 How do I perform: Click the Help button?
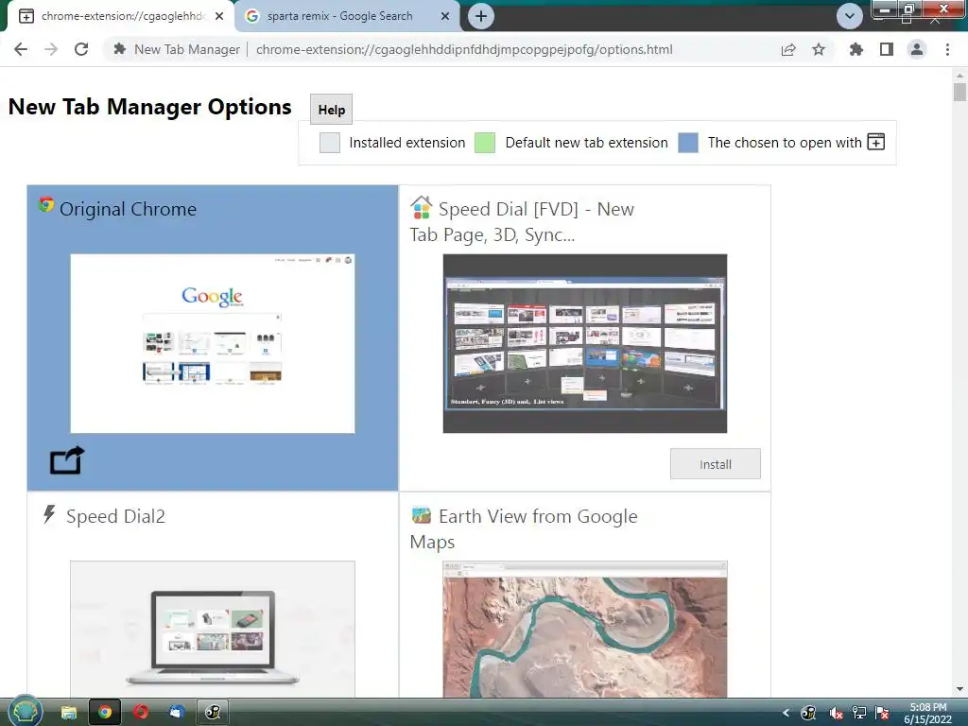point(332,110)
